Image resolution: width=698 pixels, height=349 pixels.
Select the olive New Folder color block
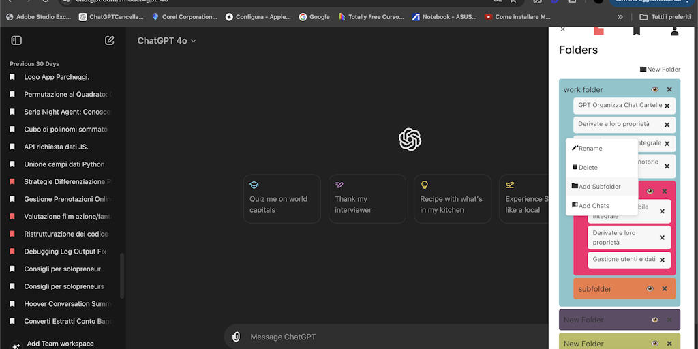pyautogui.click(x=619, y=342)
